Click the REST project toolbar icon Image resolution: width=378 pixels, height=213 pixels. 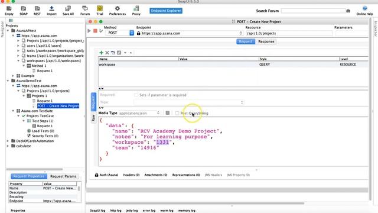(x=37, y=11)
